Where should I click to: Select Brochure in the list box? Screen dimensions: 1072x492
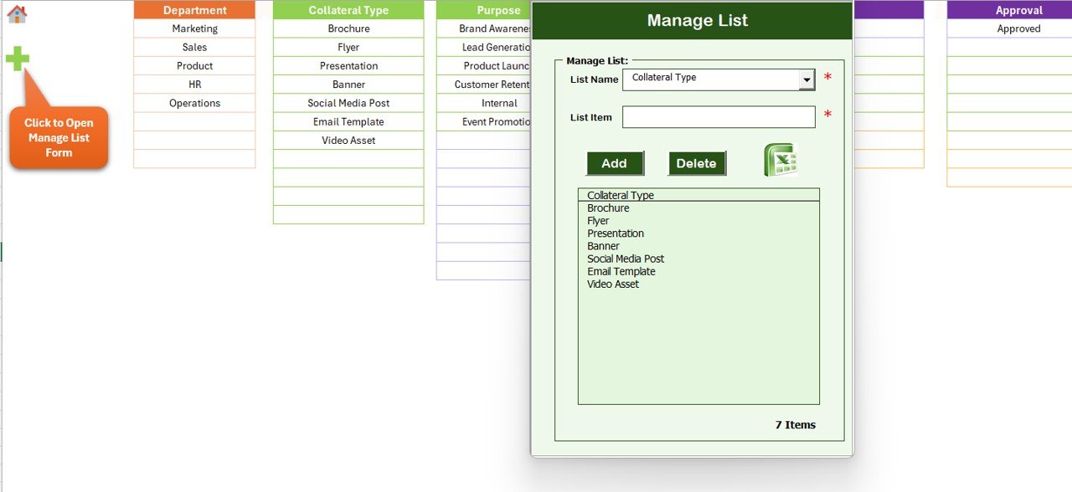click(606, 208)
